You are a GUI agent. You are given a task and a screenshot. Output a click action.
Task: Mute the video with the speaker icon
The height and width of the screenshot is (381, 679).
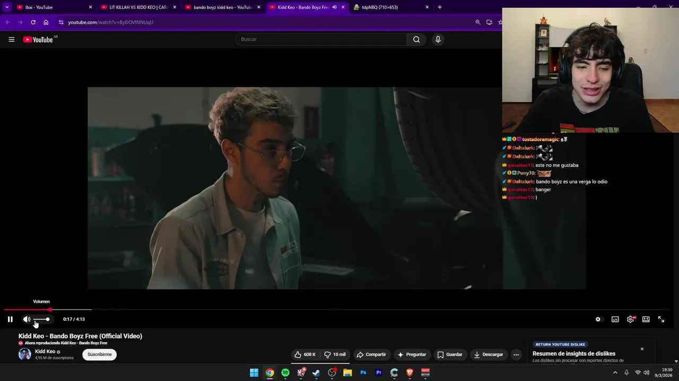click(x=27, y=319)
